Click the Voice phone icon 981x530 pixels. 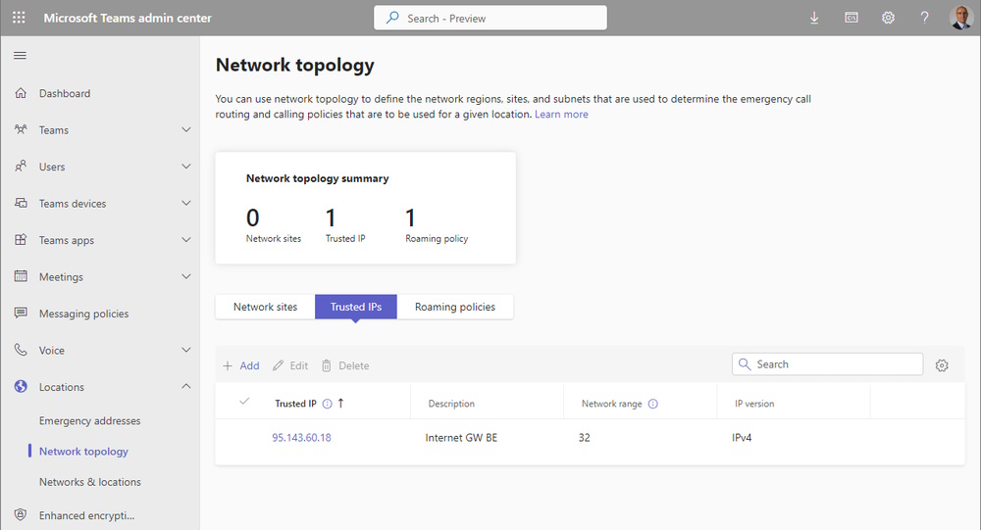click(21, 350)
